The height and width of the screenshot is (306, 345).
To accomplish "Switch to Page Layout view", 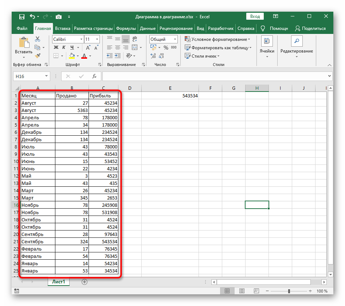I will [x=242, y=291].
